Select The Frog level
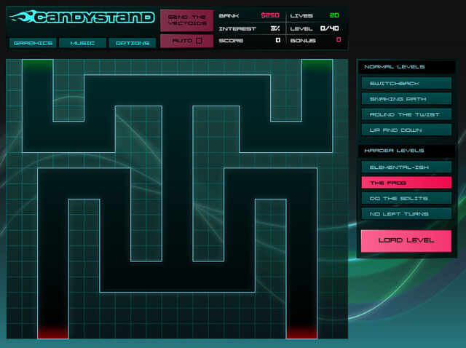The image size is (466, 348). [406, 183]
